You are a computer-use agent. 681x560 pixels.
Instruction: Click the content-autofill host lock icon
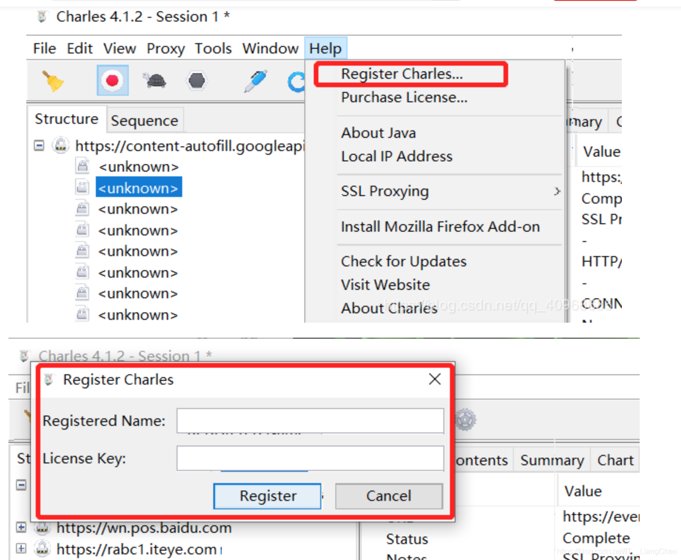(x=61, y=146)
